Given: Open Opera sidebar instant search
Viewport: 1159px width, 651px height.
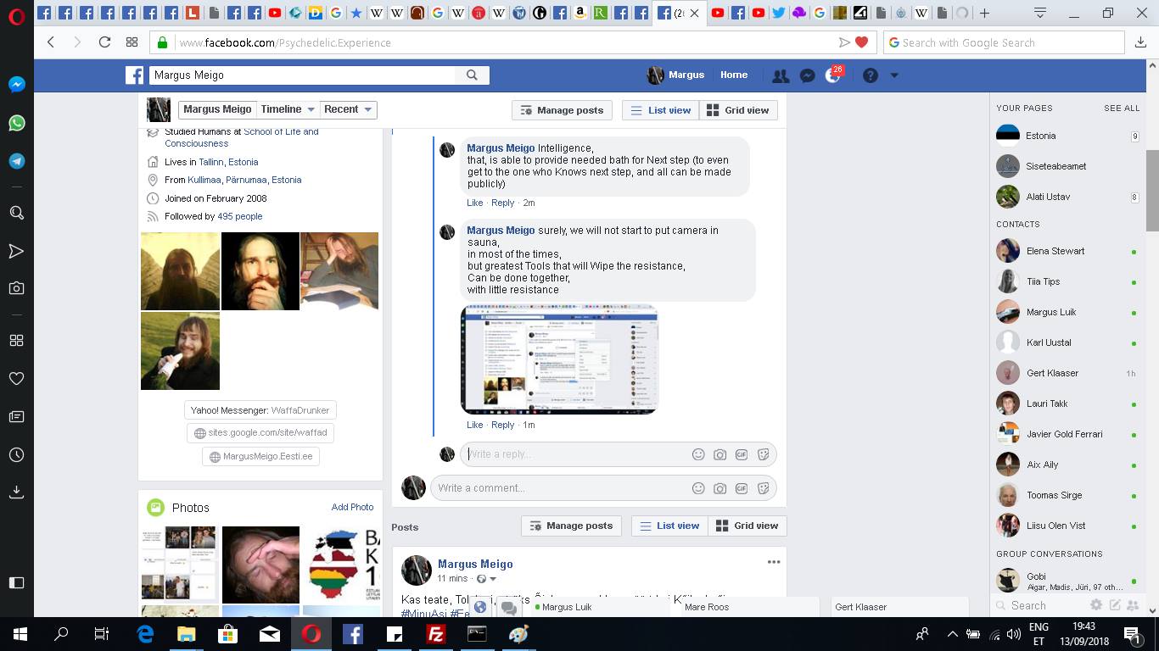Looking at the screenshot, I should pyautogui.click(x=16, y=213).
